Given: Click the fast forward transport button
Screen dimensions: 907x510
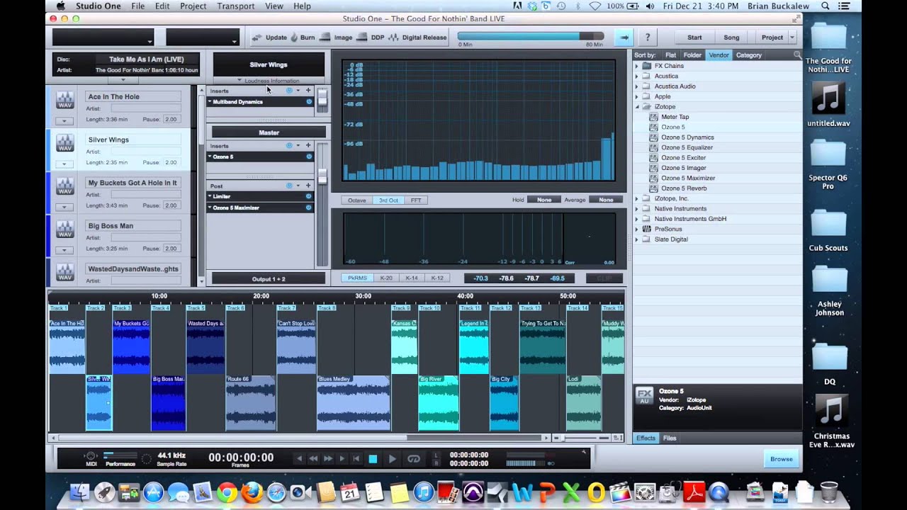Looking at the screenshot, I should click(x=328, y=459).
